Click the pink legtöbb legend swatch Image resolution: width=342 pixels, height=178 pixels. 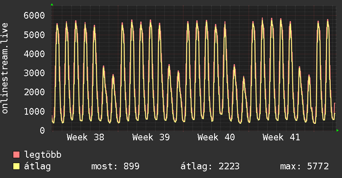(16, 154)
